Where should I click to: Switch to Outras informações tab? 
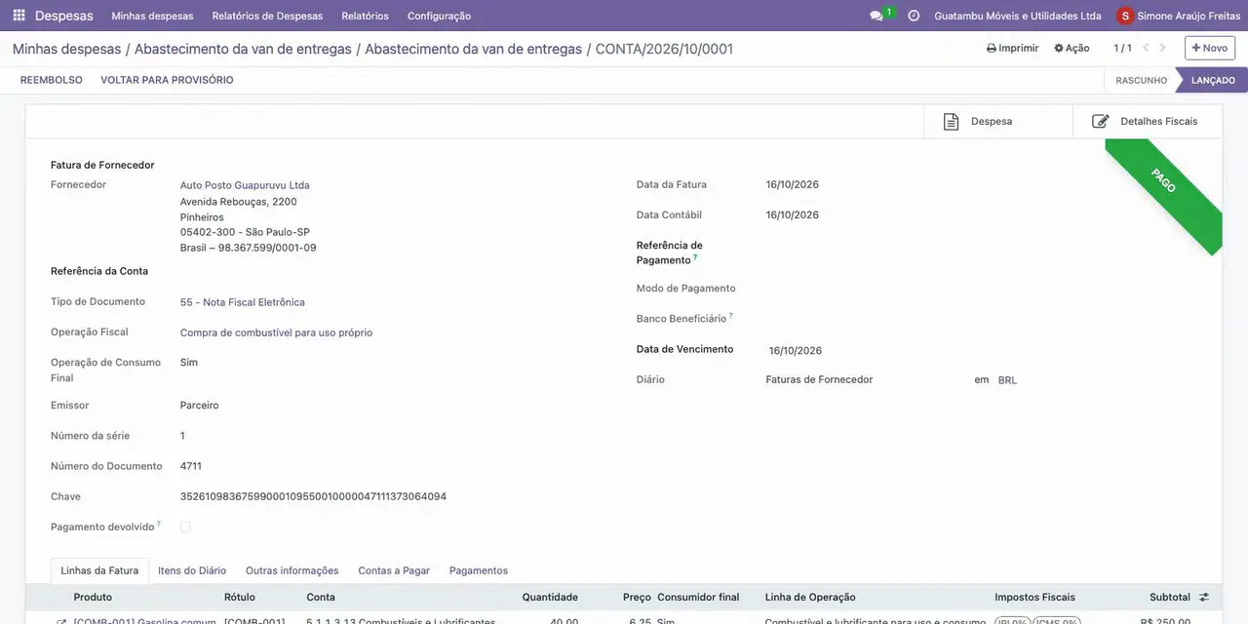click(292, 570)
